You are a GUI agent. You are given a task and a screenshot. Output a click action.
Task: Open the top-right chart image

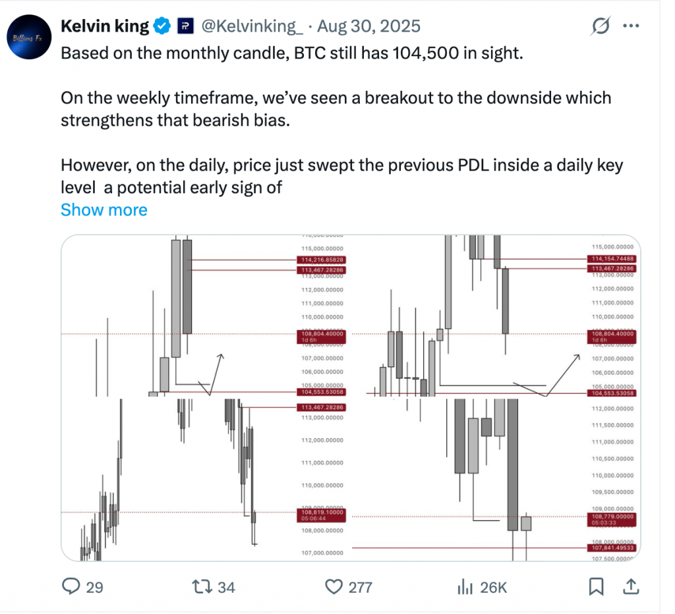pos(496,316)
